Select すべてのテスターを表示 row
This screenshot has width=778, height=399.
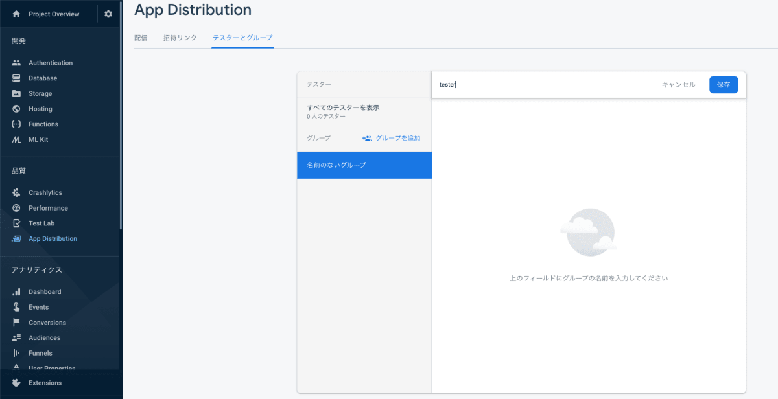364,111
